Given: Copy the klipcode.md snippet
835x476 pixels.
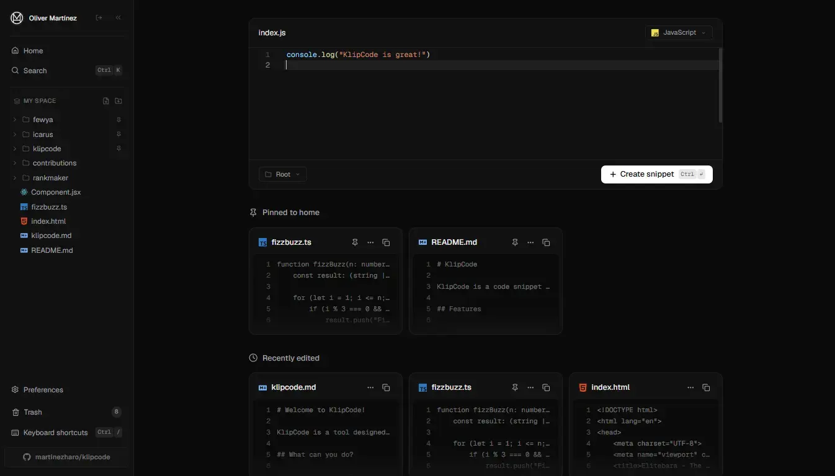Looking at the screenshot, I should click(386, 387).
